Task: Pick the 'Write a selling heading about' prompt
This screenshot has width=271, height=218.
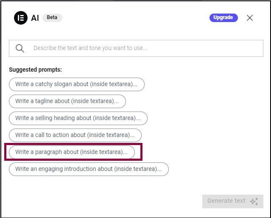Action: [78, 118]
